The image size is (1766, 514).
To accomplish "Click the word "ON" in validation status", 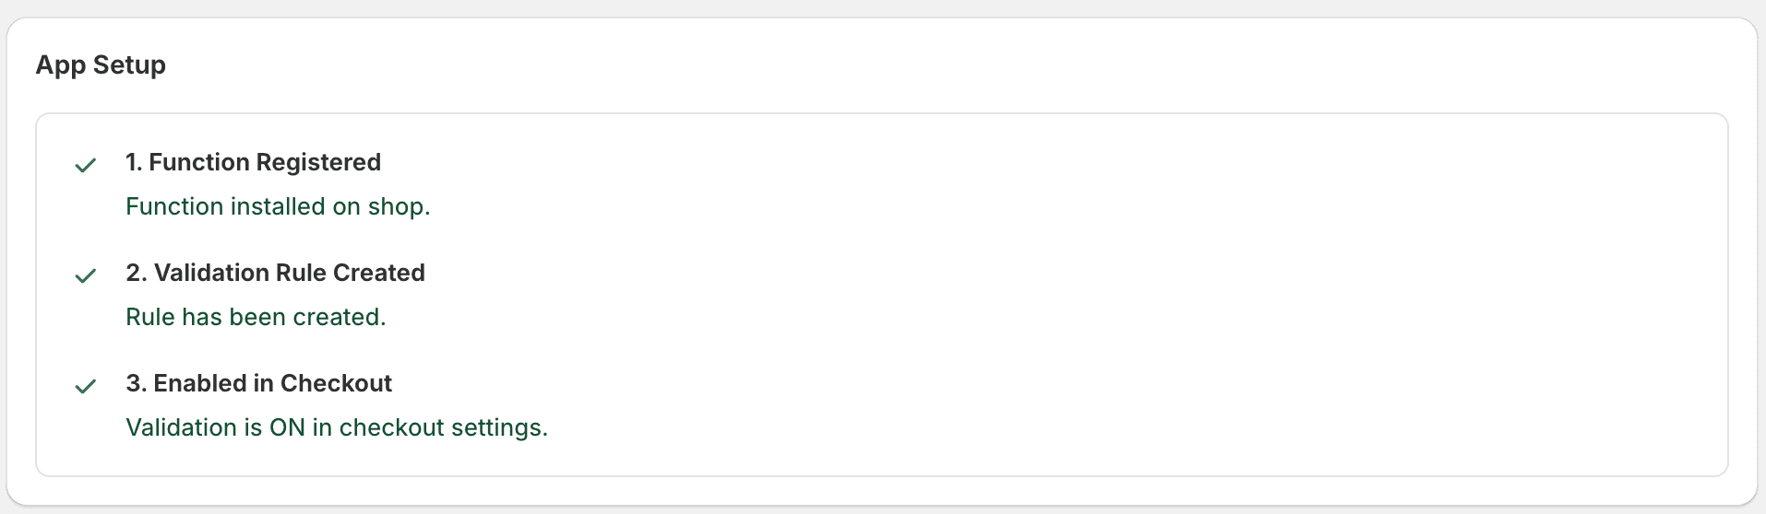I will tap(287, 427).
